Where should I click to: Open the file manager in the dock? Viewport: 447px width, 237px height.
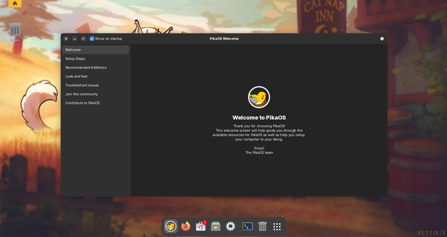pyautogui.click(x=216, y=226)
